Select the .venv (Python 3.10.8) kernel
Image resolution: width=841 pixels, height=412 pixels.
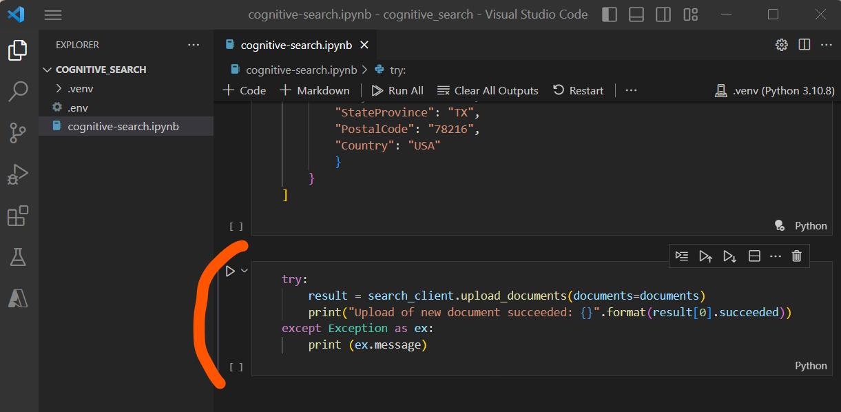[x=774, y=90]
